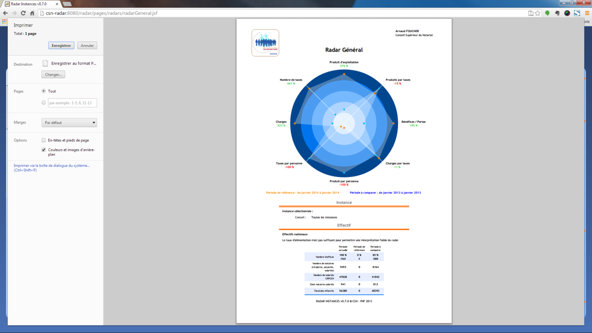Go to the browser home page icon
The width and height of the screenshot is (592, 333).
click(x=32, y=13)
